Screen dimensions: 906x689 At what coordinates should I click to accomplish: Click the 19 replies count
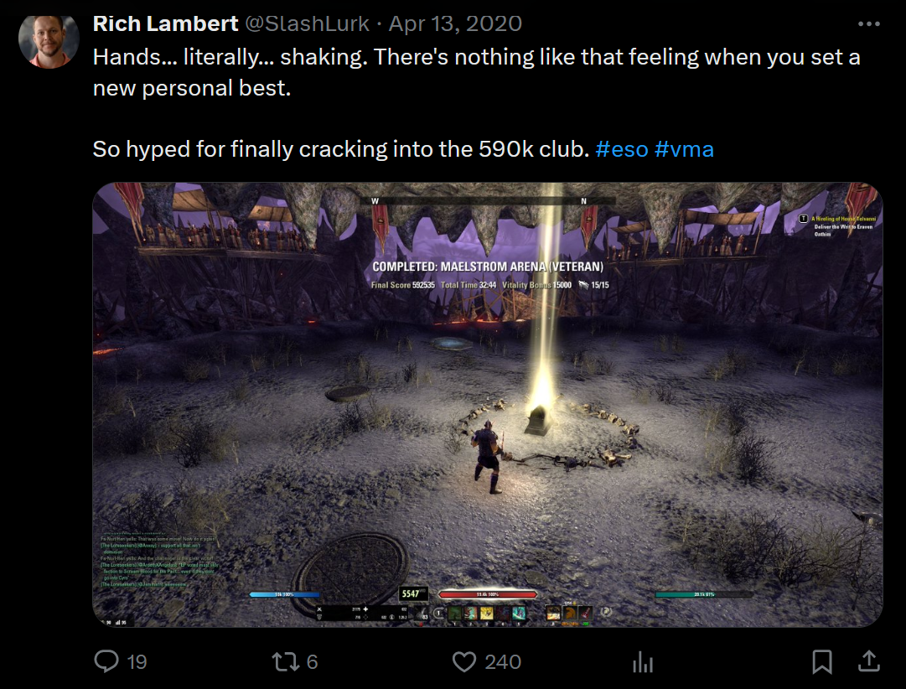(137, 662)
